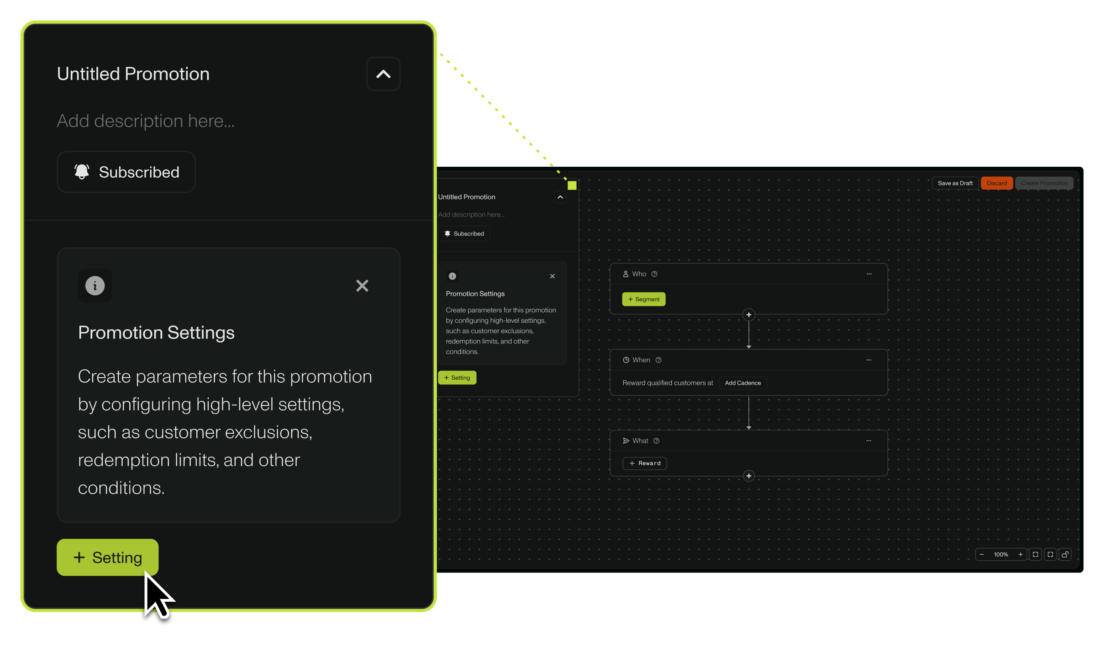Click the help icon beside When
The width and height of the screenshot is (1096, 662).
click(x=658, y=360)
